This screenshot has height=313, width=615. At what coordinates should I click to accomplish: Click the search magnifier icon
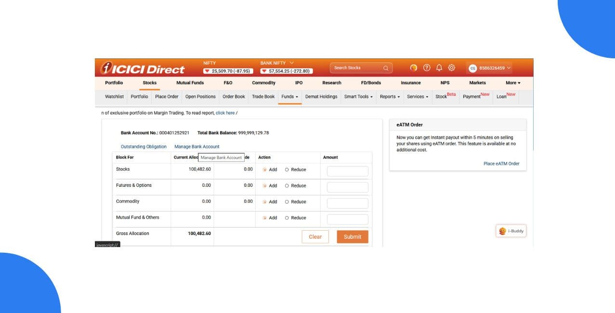click(386, 68)
